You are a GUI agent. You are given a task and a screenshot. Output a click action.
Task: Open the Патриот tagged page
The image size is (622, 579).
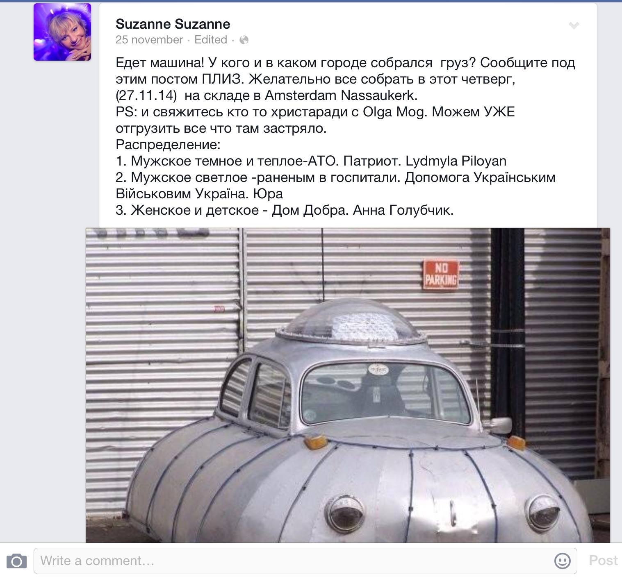tap(372, 161)
